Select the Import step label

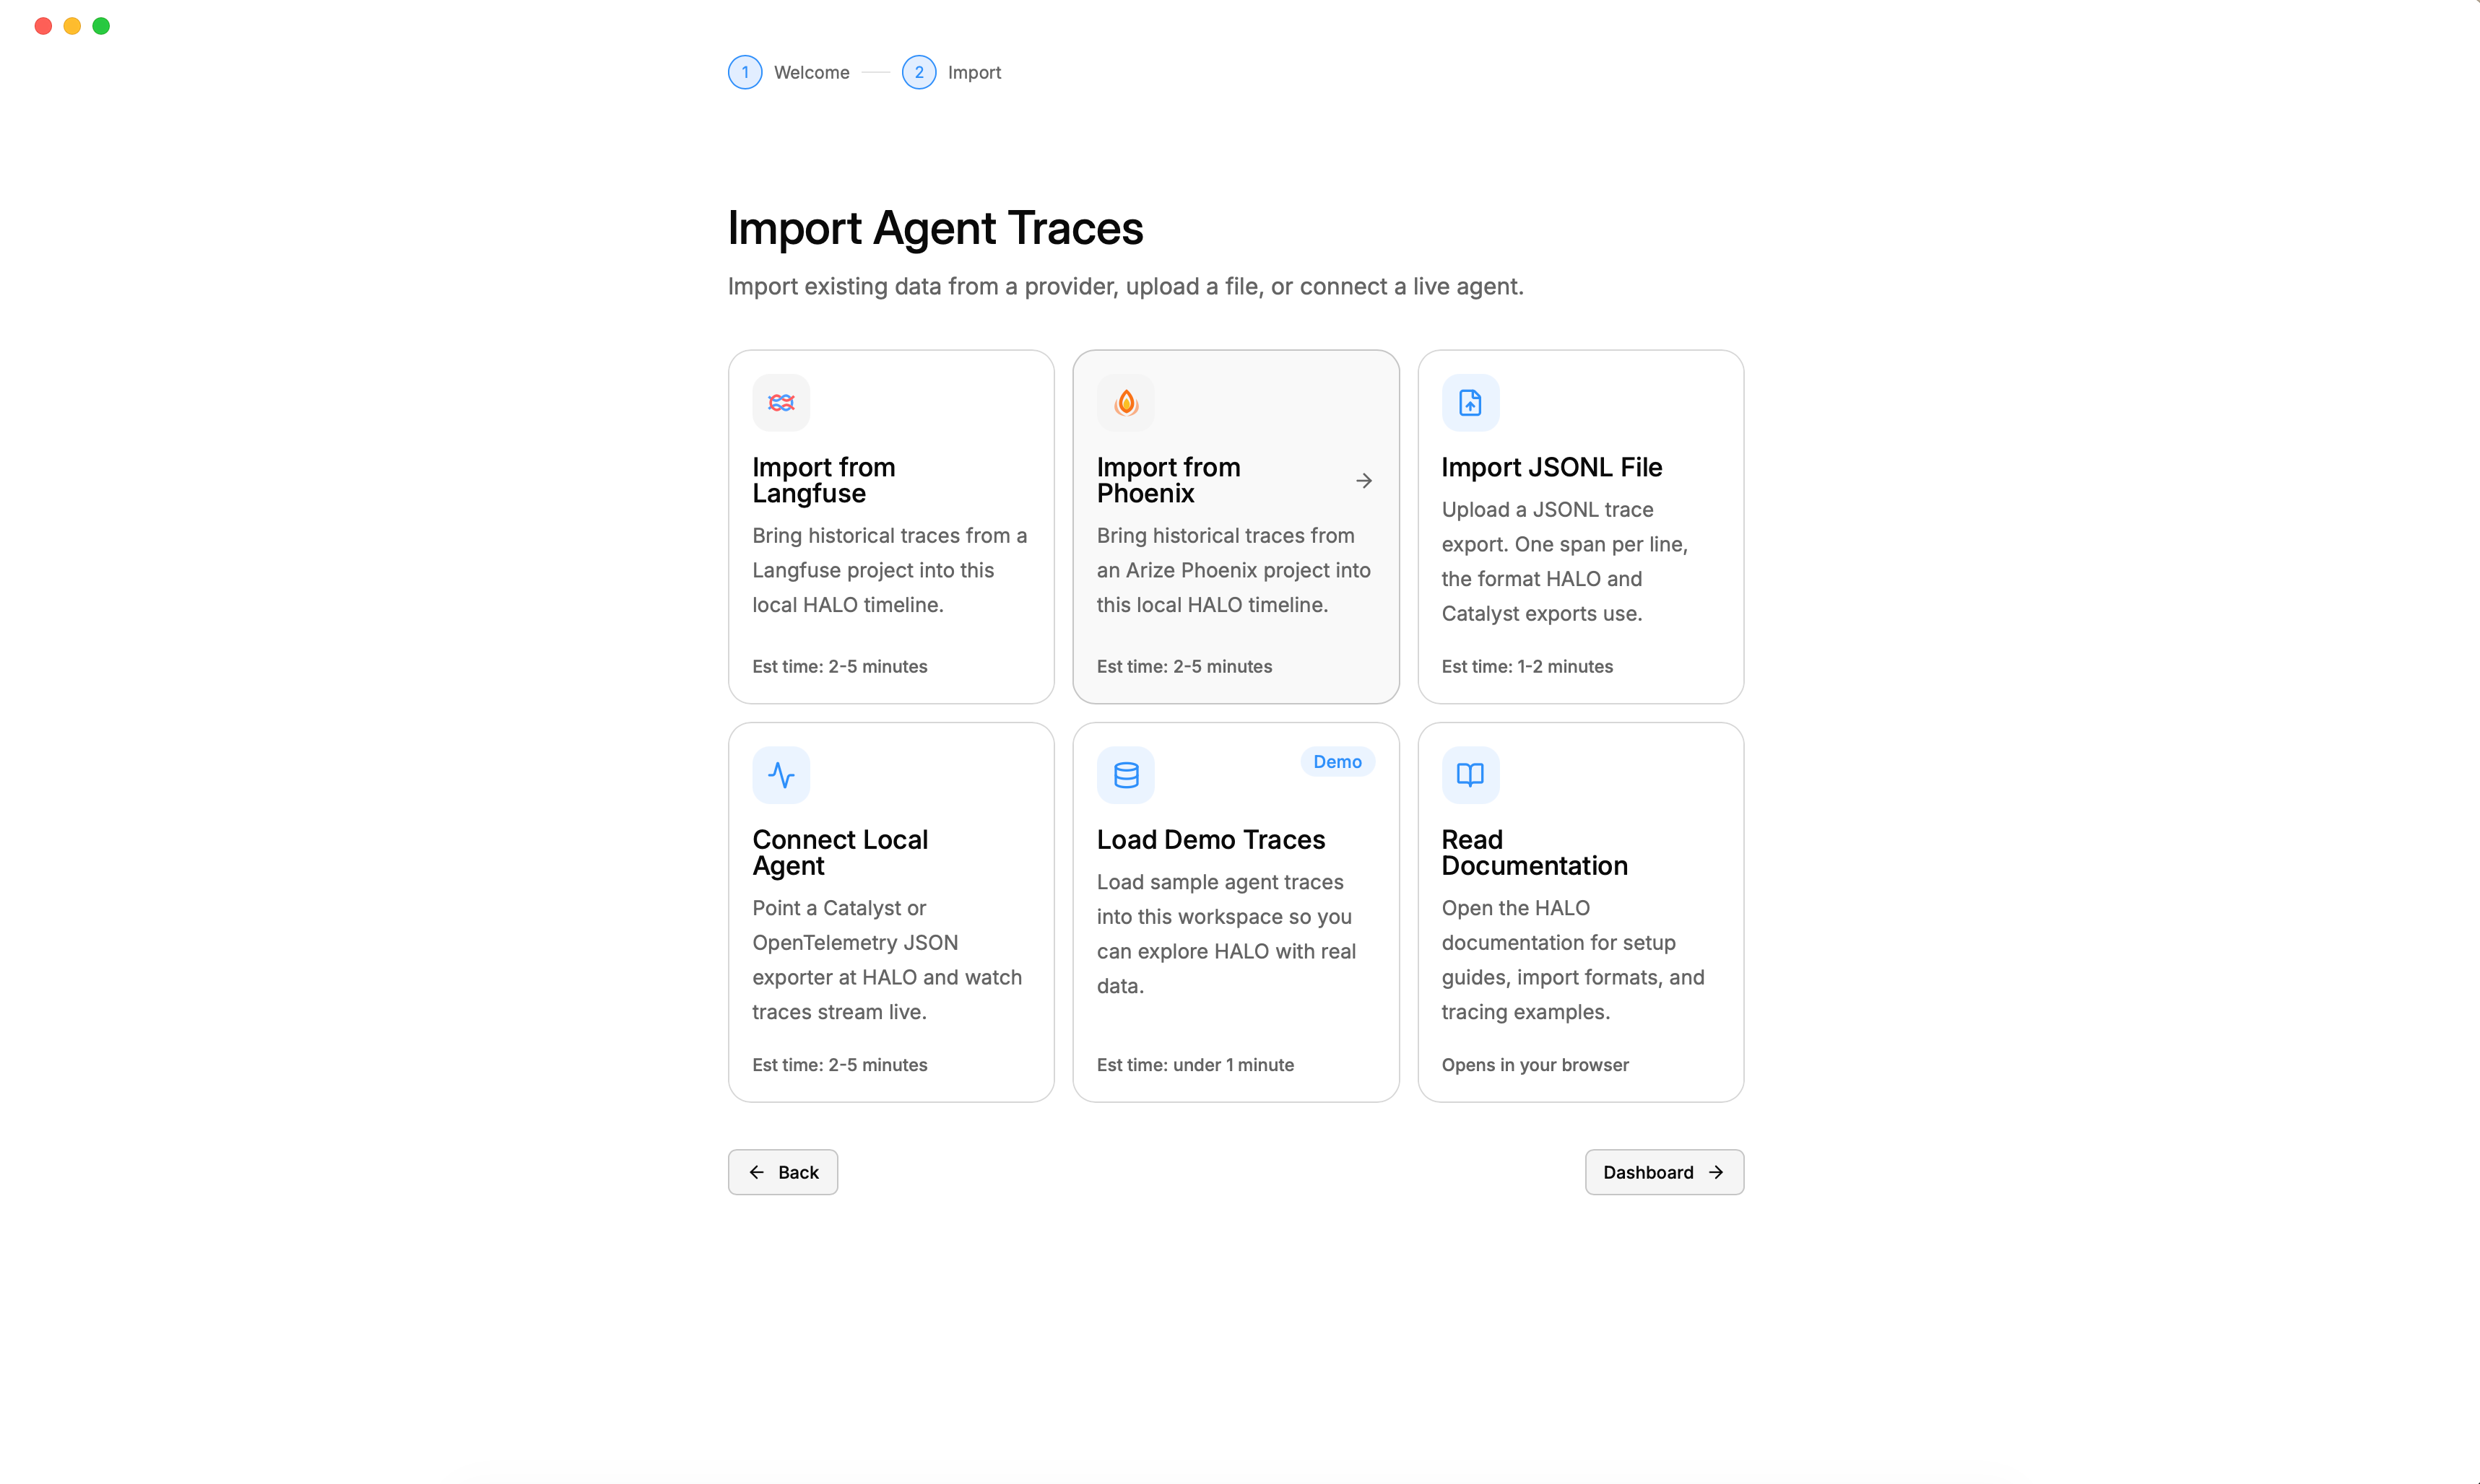[974, 72]
